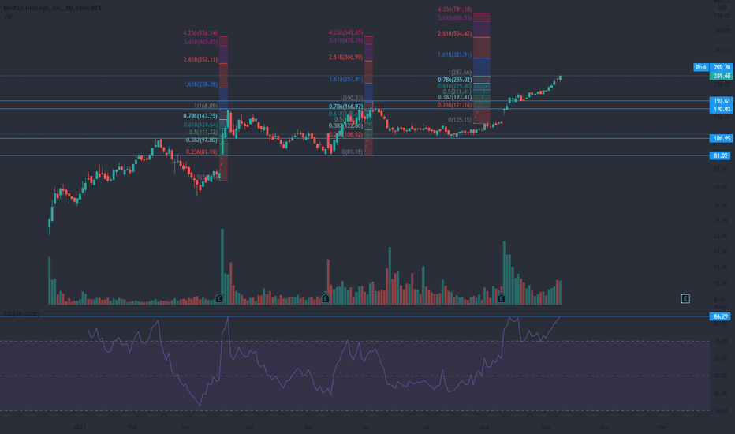This screenshot has height=434, width=735.
Task: Click the 1.618(257.81) Fibonacci label
Action: pos(345,79)
